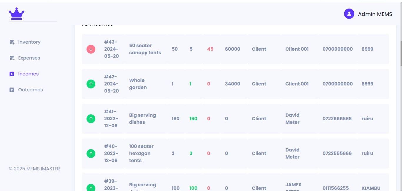The height and width of the screenshot is (191, 402).
Task: Select record id #41-2023-12-06
Action: [x=111, y=118]
